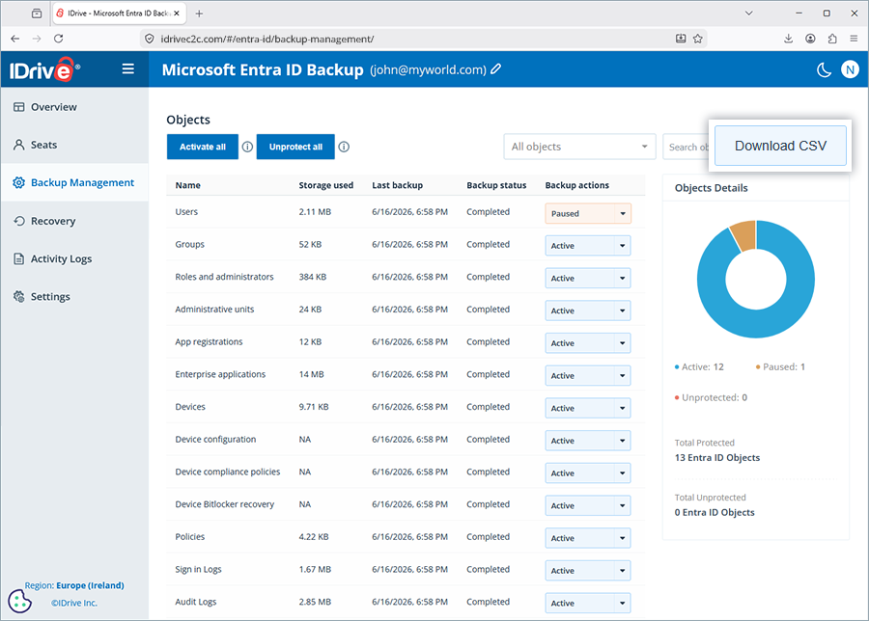Open Roles and administrators action dropdown
This screenshot has width=869, height=621.
(x=588, y=279)
